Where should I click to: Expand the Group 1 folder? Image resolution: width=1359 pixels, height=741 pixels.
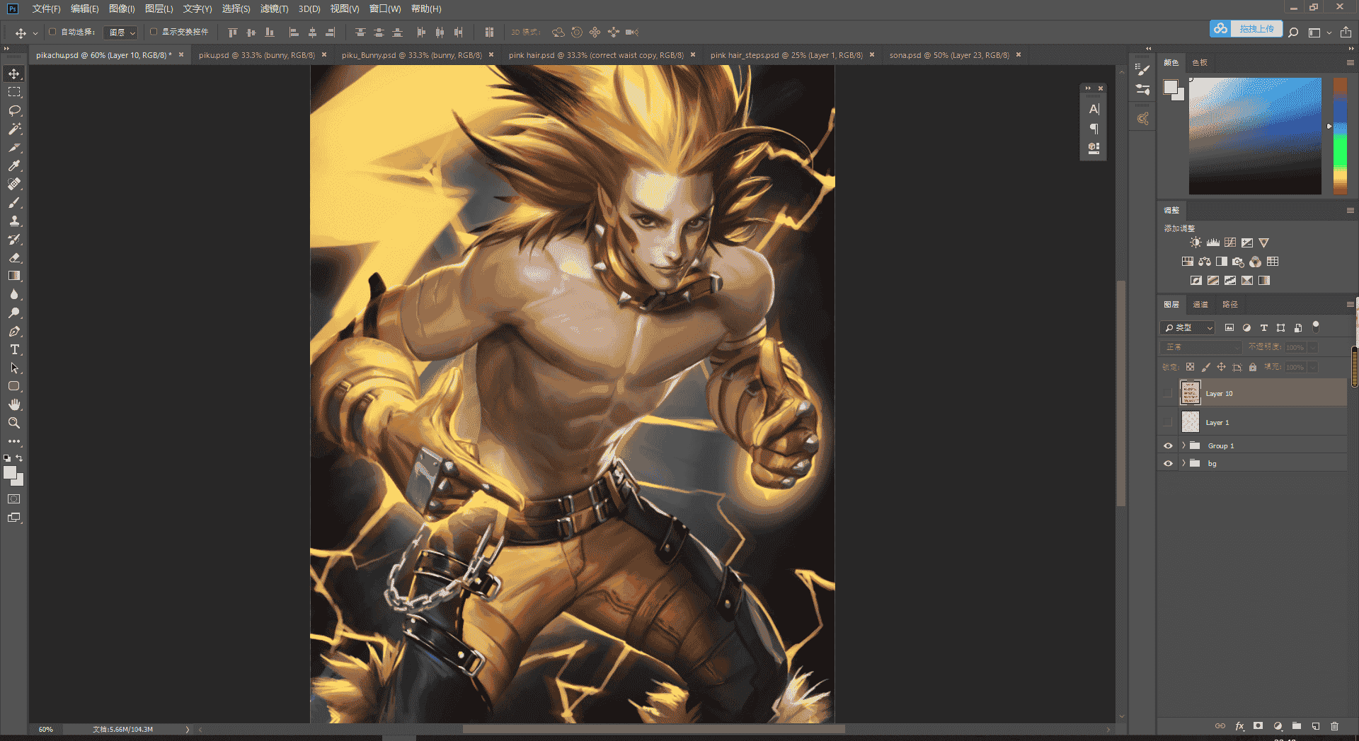point(1183,445)
